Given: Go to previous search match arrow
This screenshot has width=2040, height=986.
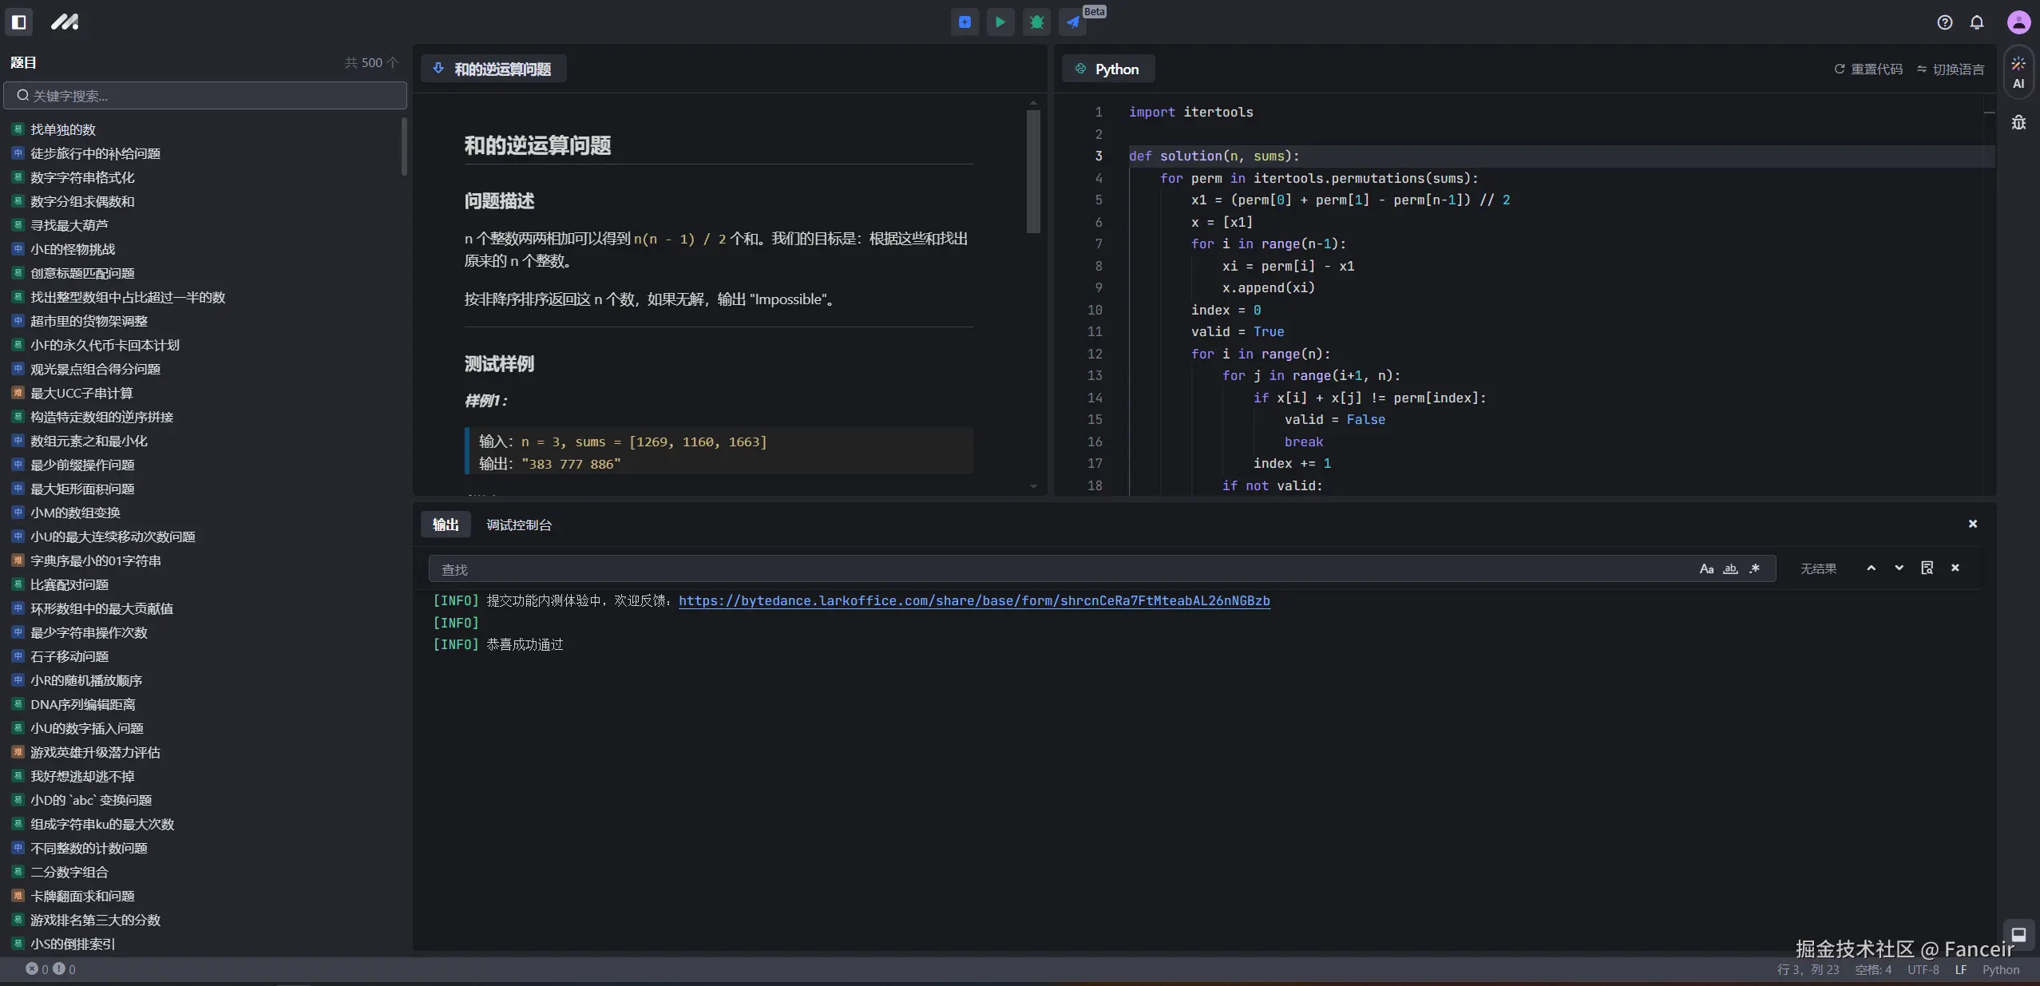Looking at the screenshot, I should [x=1871, y=568].
